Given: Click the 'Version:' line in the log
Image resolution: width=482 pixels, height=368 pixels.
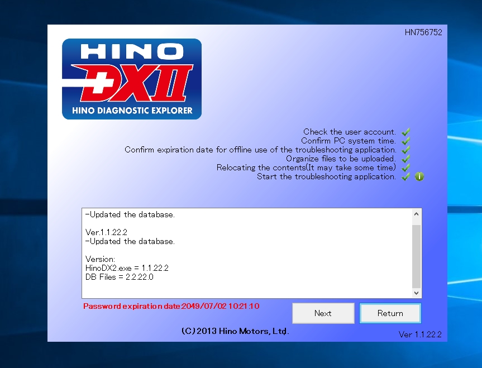Looking at the screenshot, I should (100, 259).
